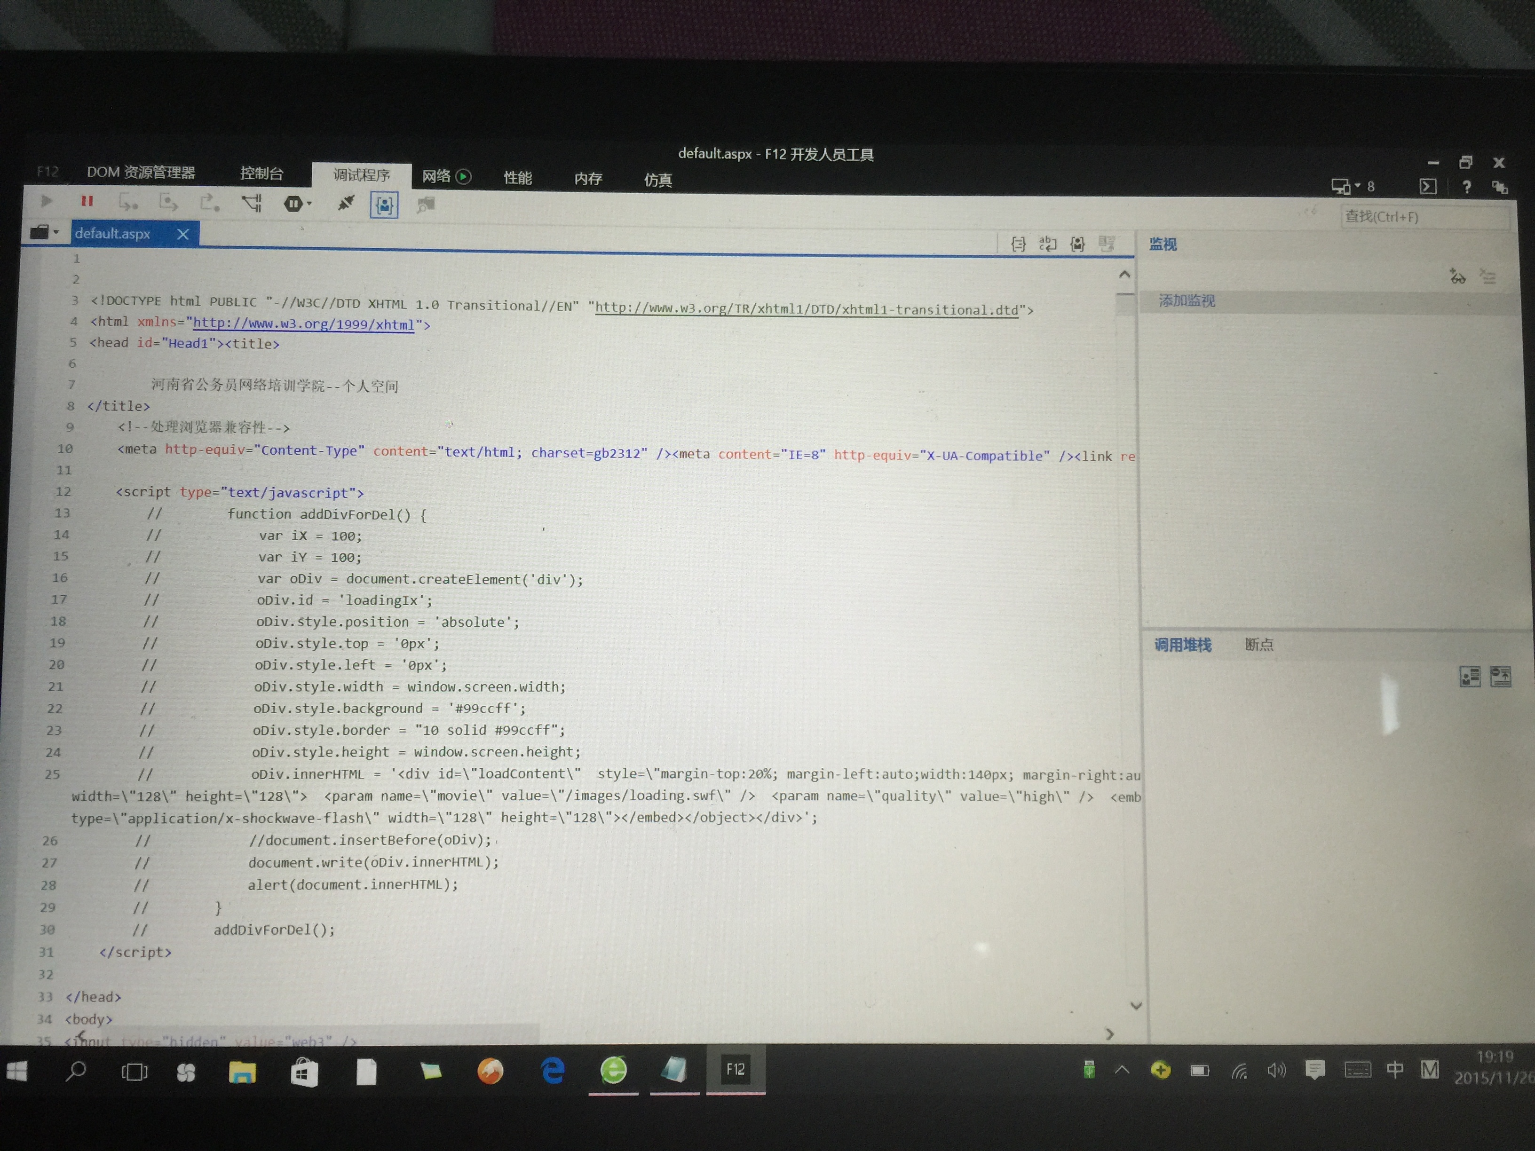Click the horizontal scroll right arrow
This screenshot has height=1151, width=1535.
[x=1109, y=1034]
